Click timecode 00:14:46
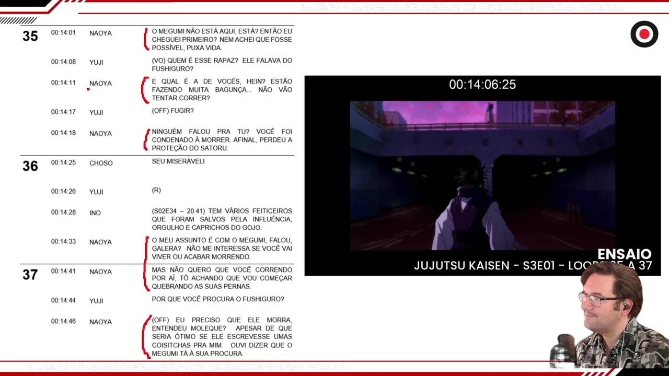Image resolution: width=669 pixels, height=376 pixels. [63, 321]
